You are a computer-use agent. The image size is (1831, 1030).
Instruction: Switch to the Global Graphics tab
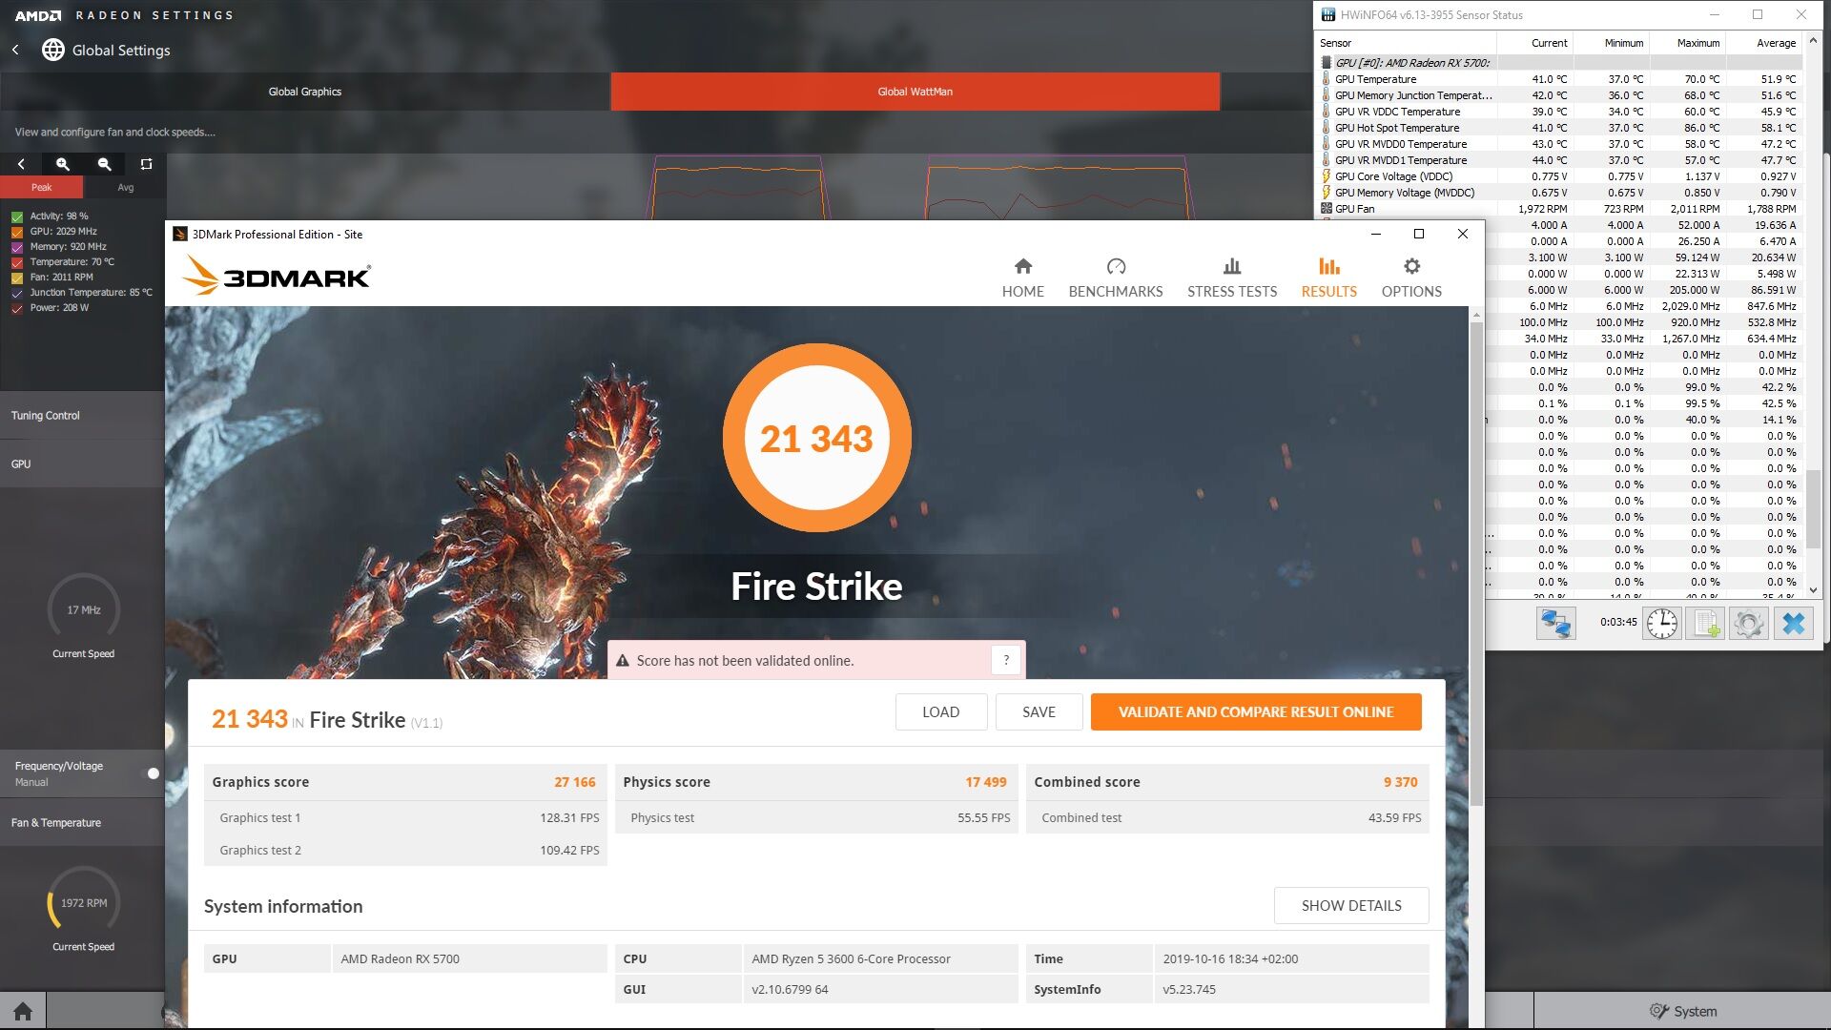click(305, 92)
